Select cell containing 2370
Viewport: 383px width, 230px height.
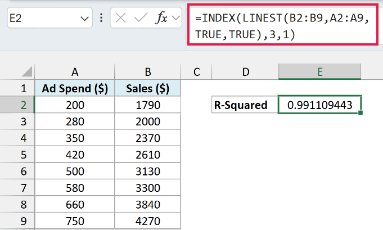147,138
